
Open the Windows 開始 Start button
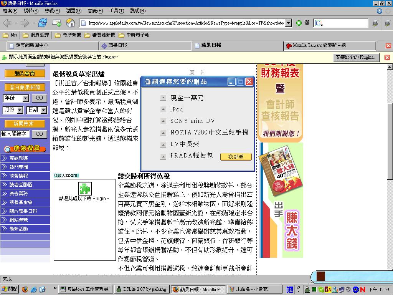point(10,289)
